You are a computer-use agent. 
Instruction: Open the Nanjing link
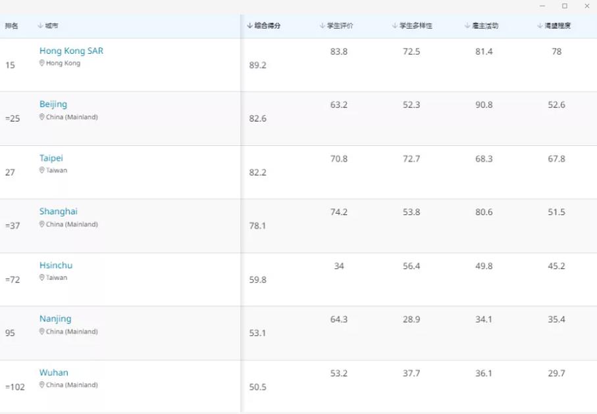pos(55,319)
